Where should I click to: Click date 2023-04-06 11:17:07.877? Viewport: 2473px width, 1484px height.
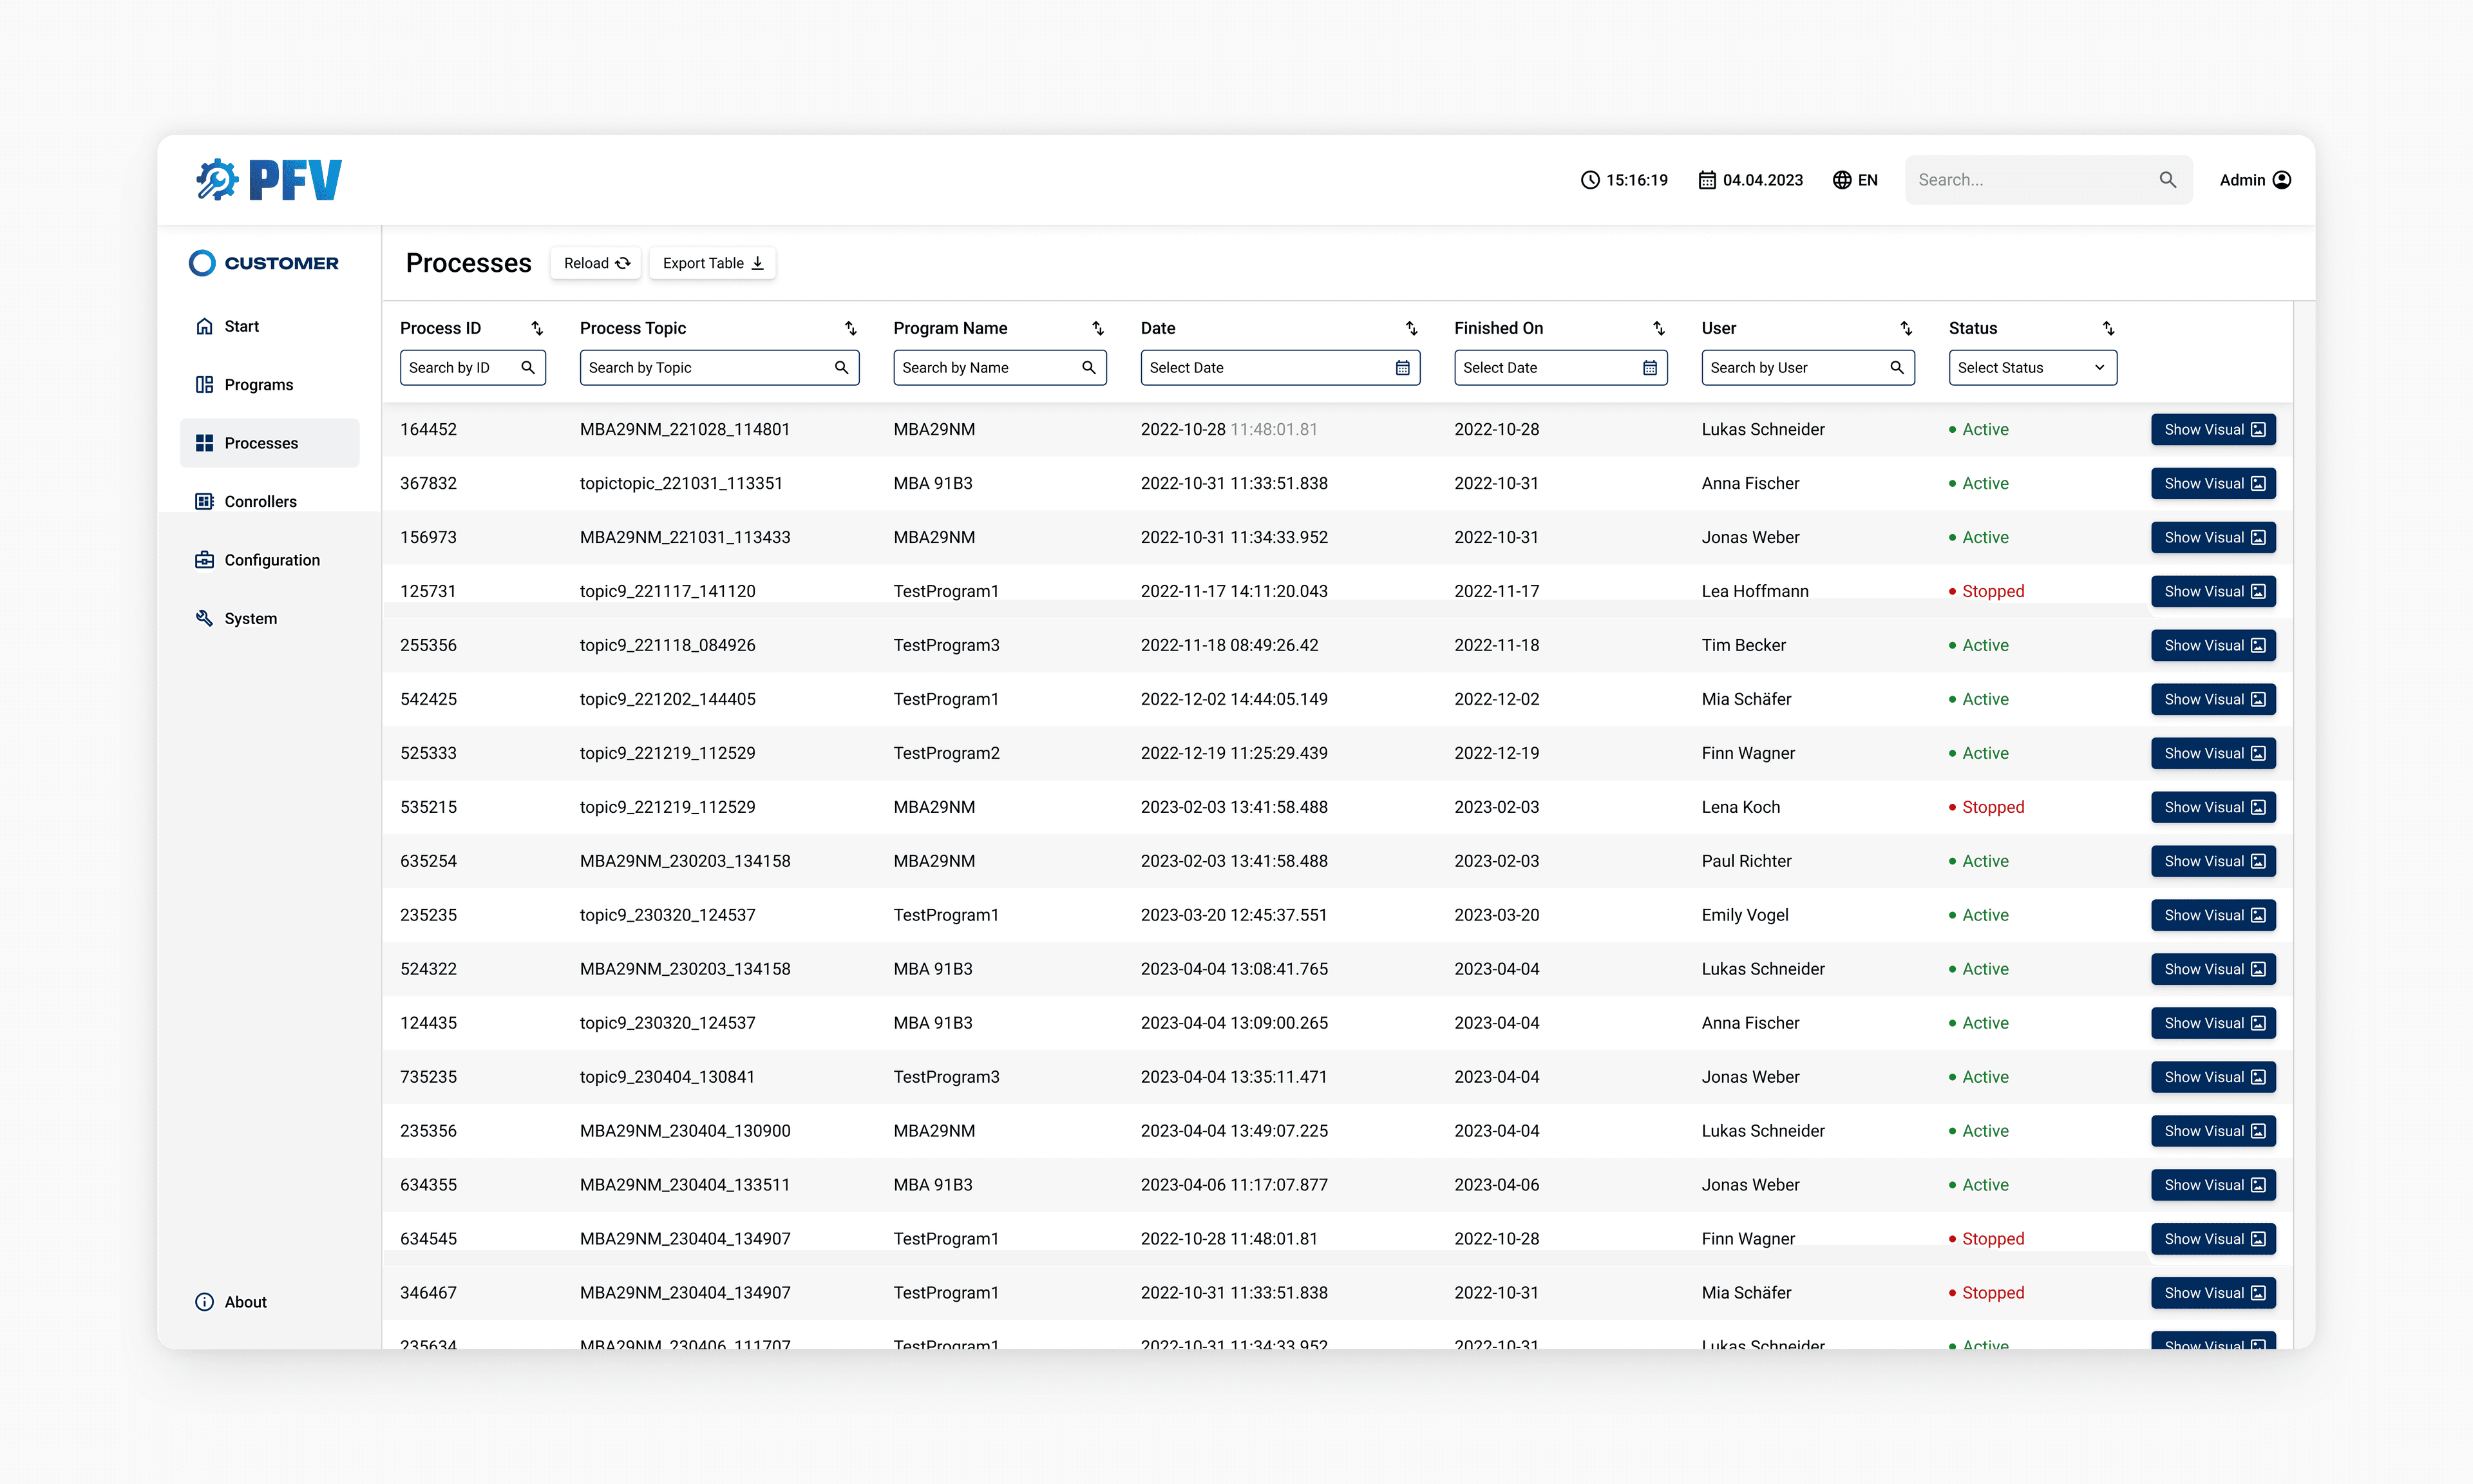tap(1233, 1184)
